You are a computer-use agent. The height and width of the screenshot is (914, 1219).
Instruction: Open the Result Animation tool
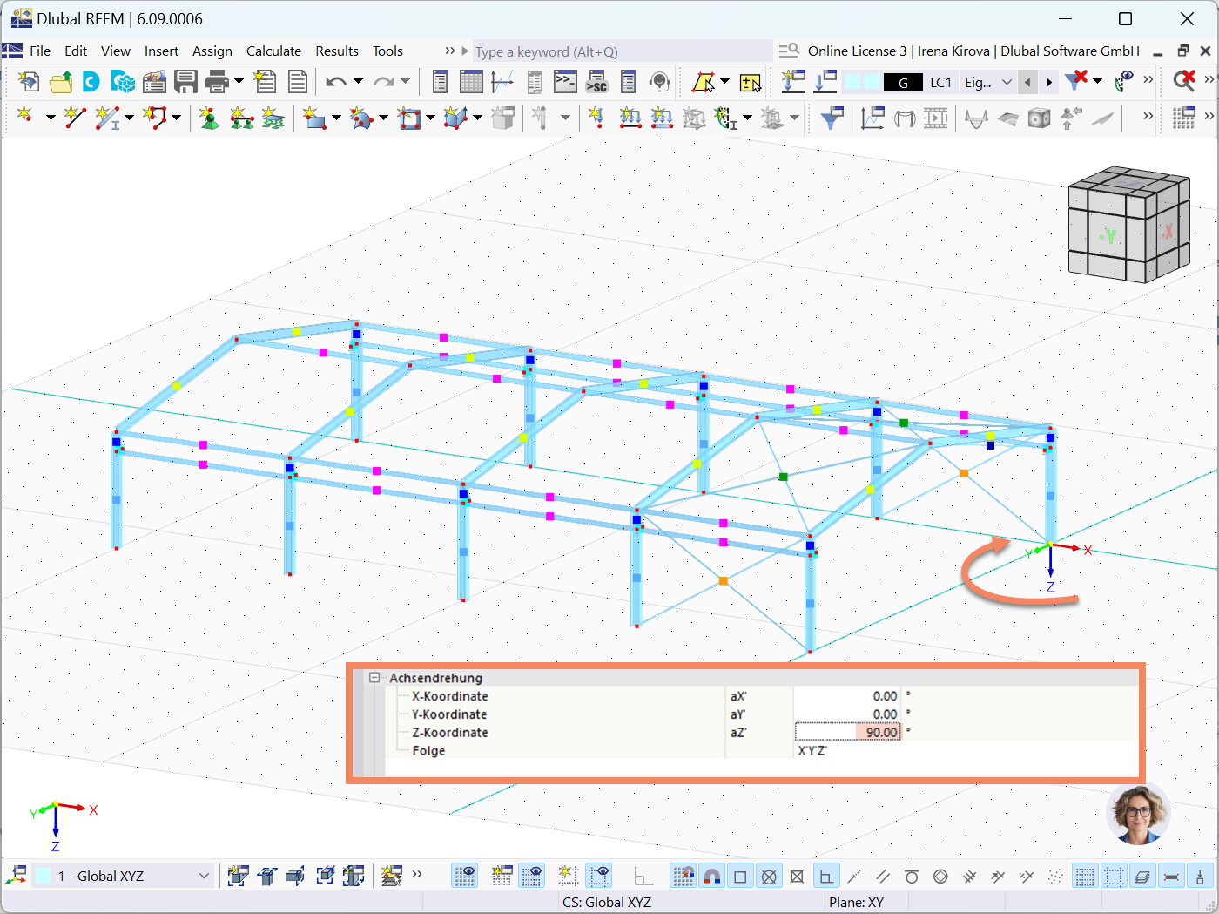coord(936,118)
